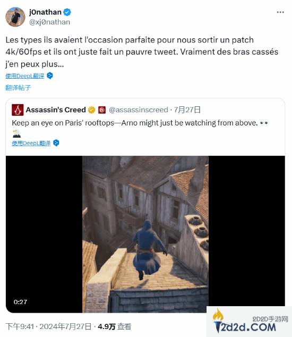Image resolution: width=292 pixels, height=337 pixels.
Task: Open the @xj0nathan handle
Action: [x=49, y=22]
